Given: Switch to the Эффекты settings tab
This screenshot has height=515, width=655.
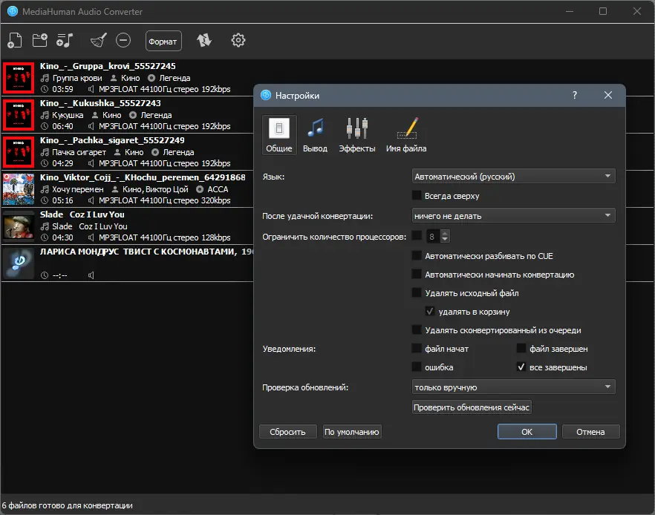Looking at the screenshot, I should coord(356,135).
